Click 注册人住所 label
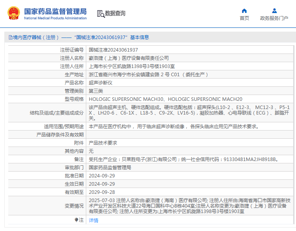296x231 pixels. coord(72,66)
